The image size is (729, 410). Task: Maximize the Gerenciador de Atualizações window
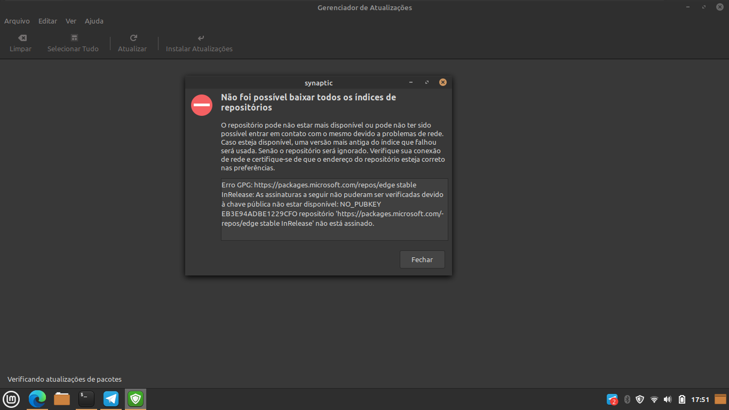click(x=704, y=7)
